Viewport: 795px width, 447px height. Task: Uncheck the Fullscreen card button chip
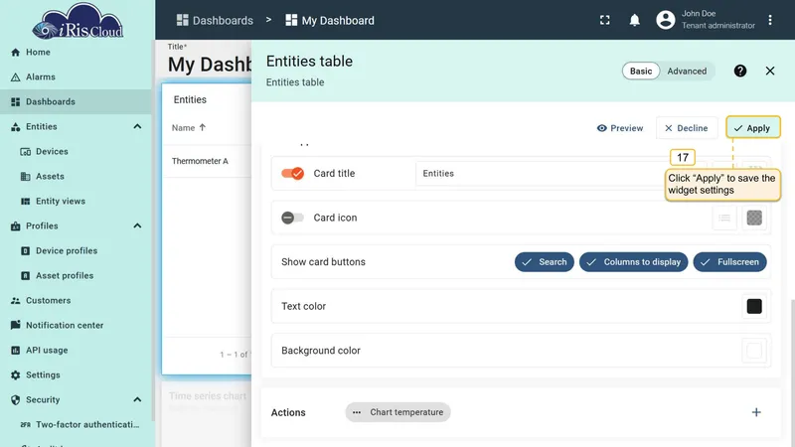(x=729, y=262)
